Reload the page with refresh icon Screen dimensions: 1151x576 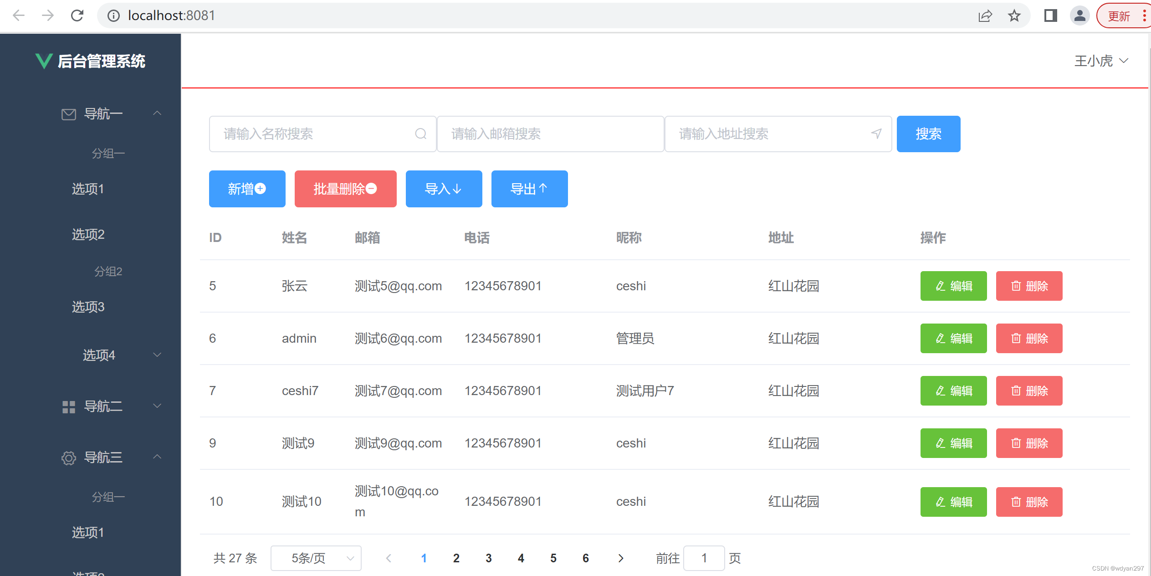pyautogui.click(x=77, y=16)
